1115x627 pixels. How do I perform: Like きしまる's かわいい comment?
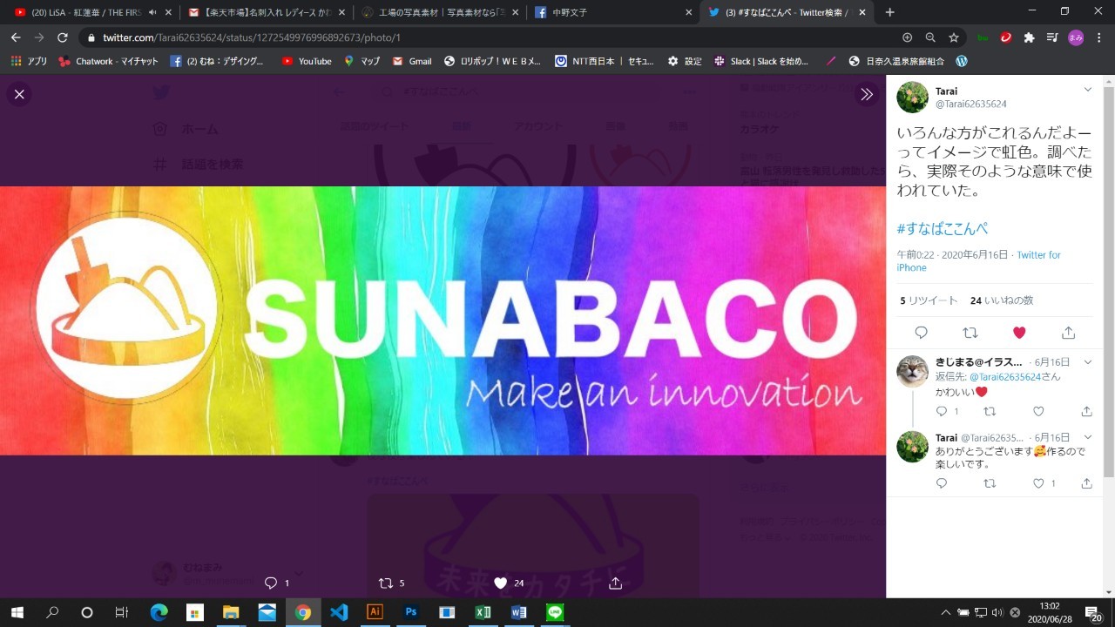pyautogui.click(x=1038, y=411)
